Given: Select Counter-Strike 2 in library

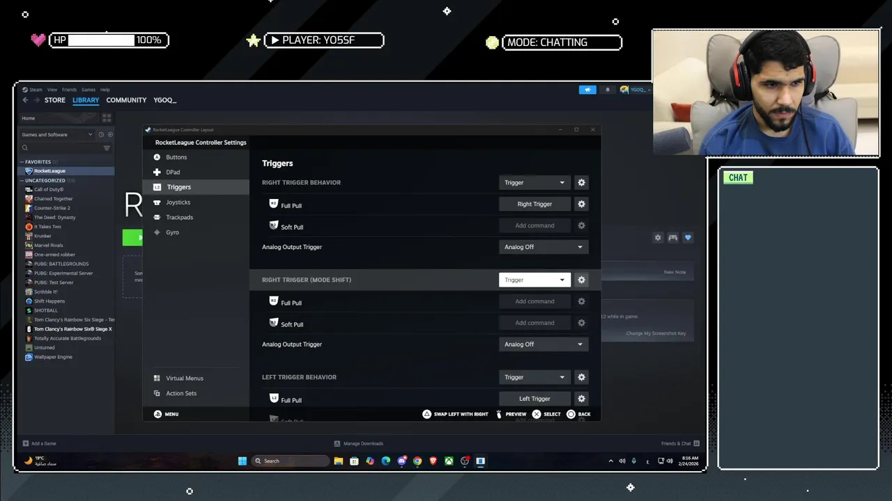Looking at the screenshot, I should coord(52,208).
